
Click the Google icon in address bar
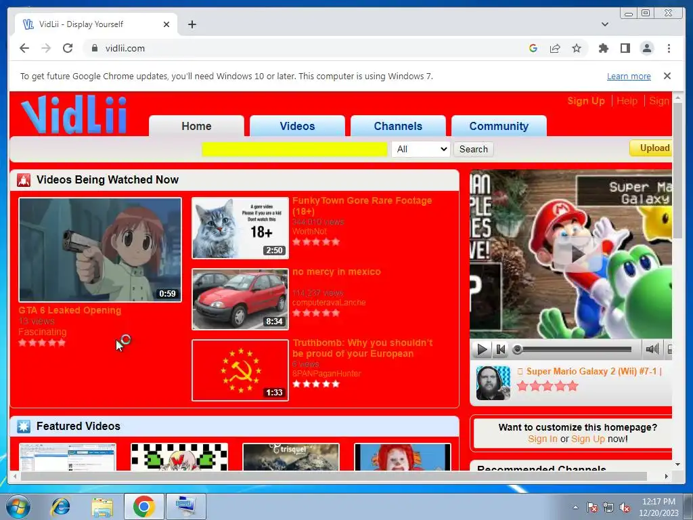(533, 48)
